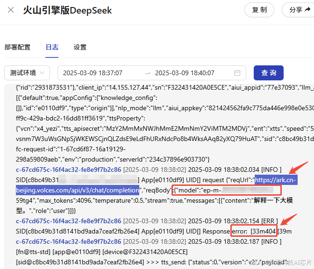Viewport: 314px width, 269px height.
Task: Switch to the 日志 tab
Action: (52, 47)
